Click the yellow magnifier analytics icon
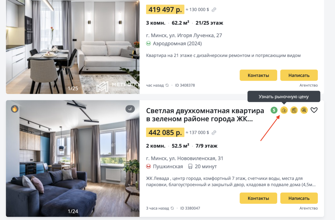The image size is (335, 220). tap(304, 110)
